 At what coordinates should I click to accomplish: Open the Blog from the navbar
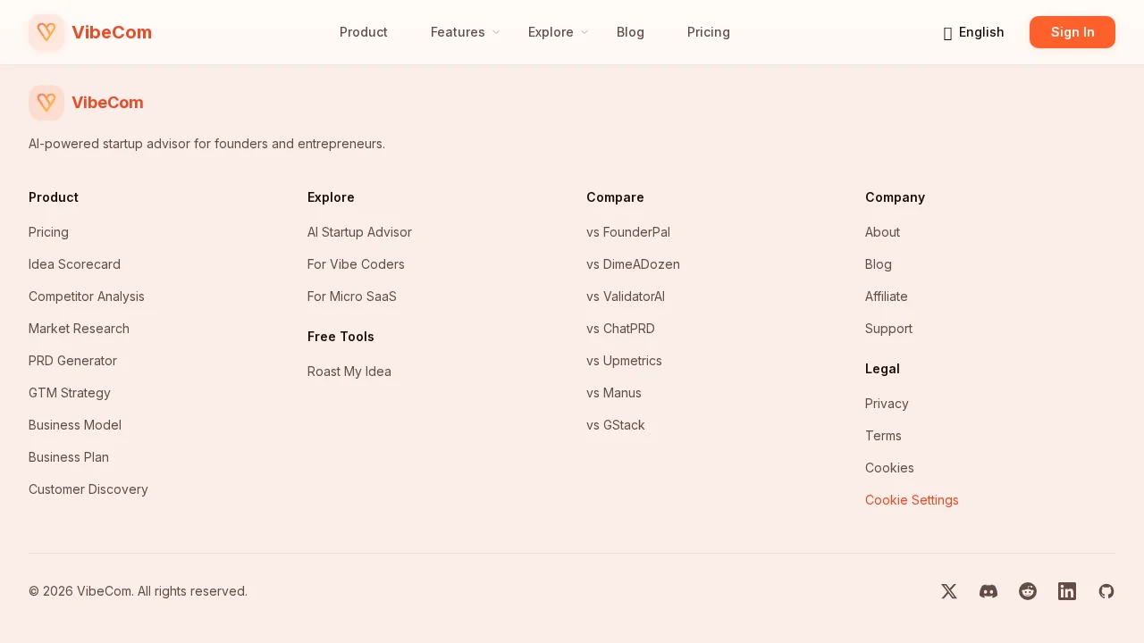(x=630, y=32)
